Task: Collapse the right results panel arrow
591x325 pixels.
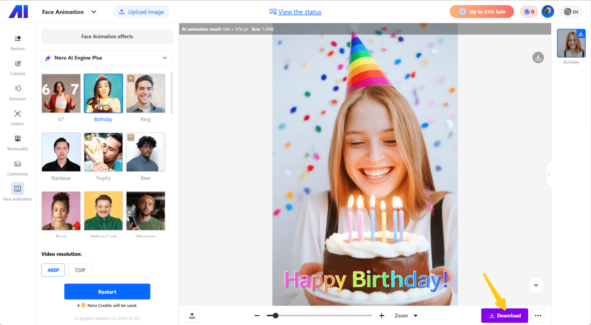Action: click(x=549, y=174)
